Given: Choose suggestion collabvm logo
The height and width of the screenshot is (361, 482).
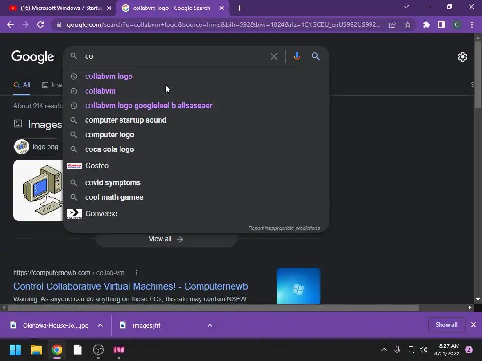Looking at the screenshot, I should [196, 77].
